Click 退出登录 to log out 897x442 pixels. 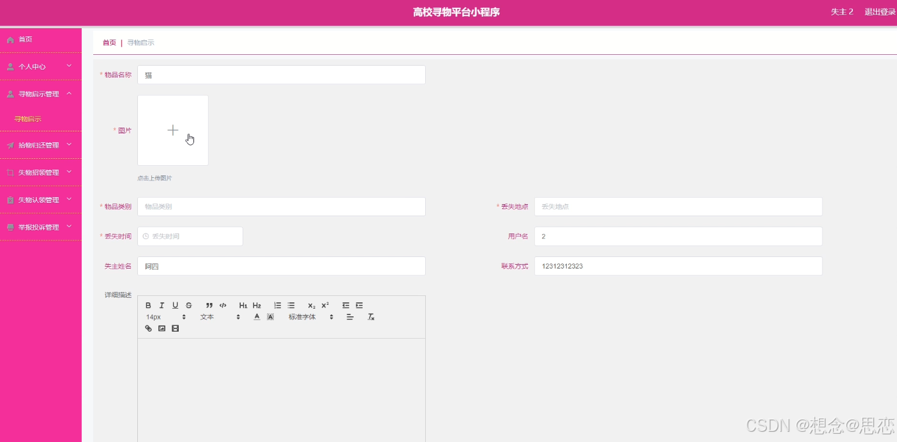[x=880, y=12]
